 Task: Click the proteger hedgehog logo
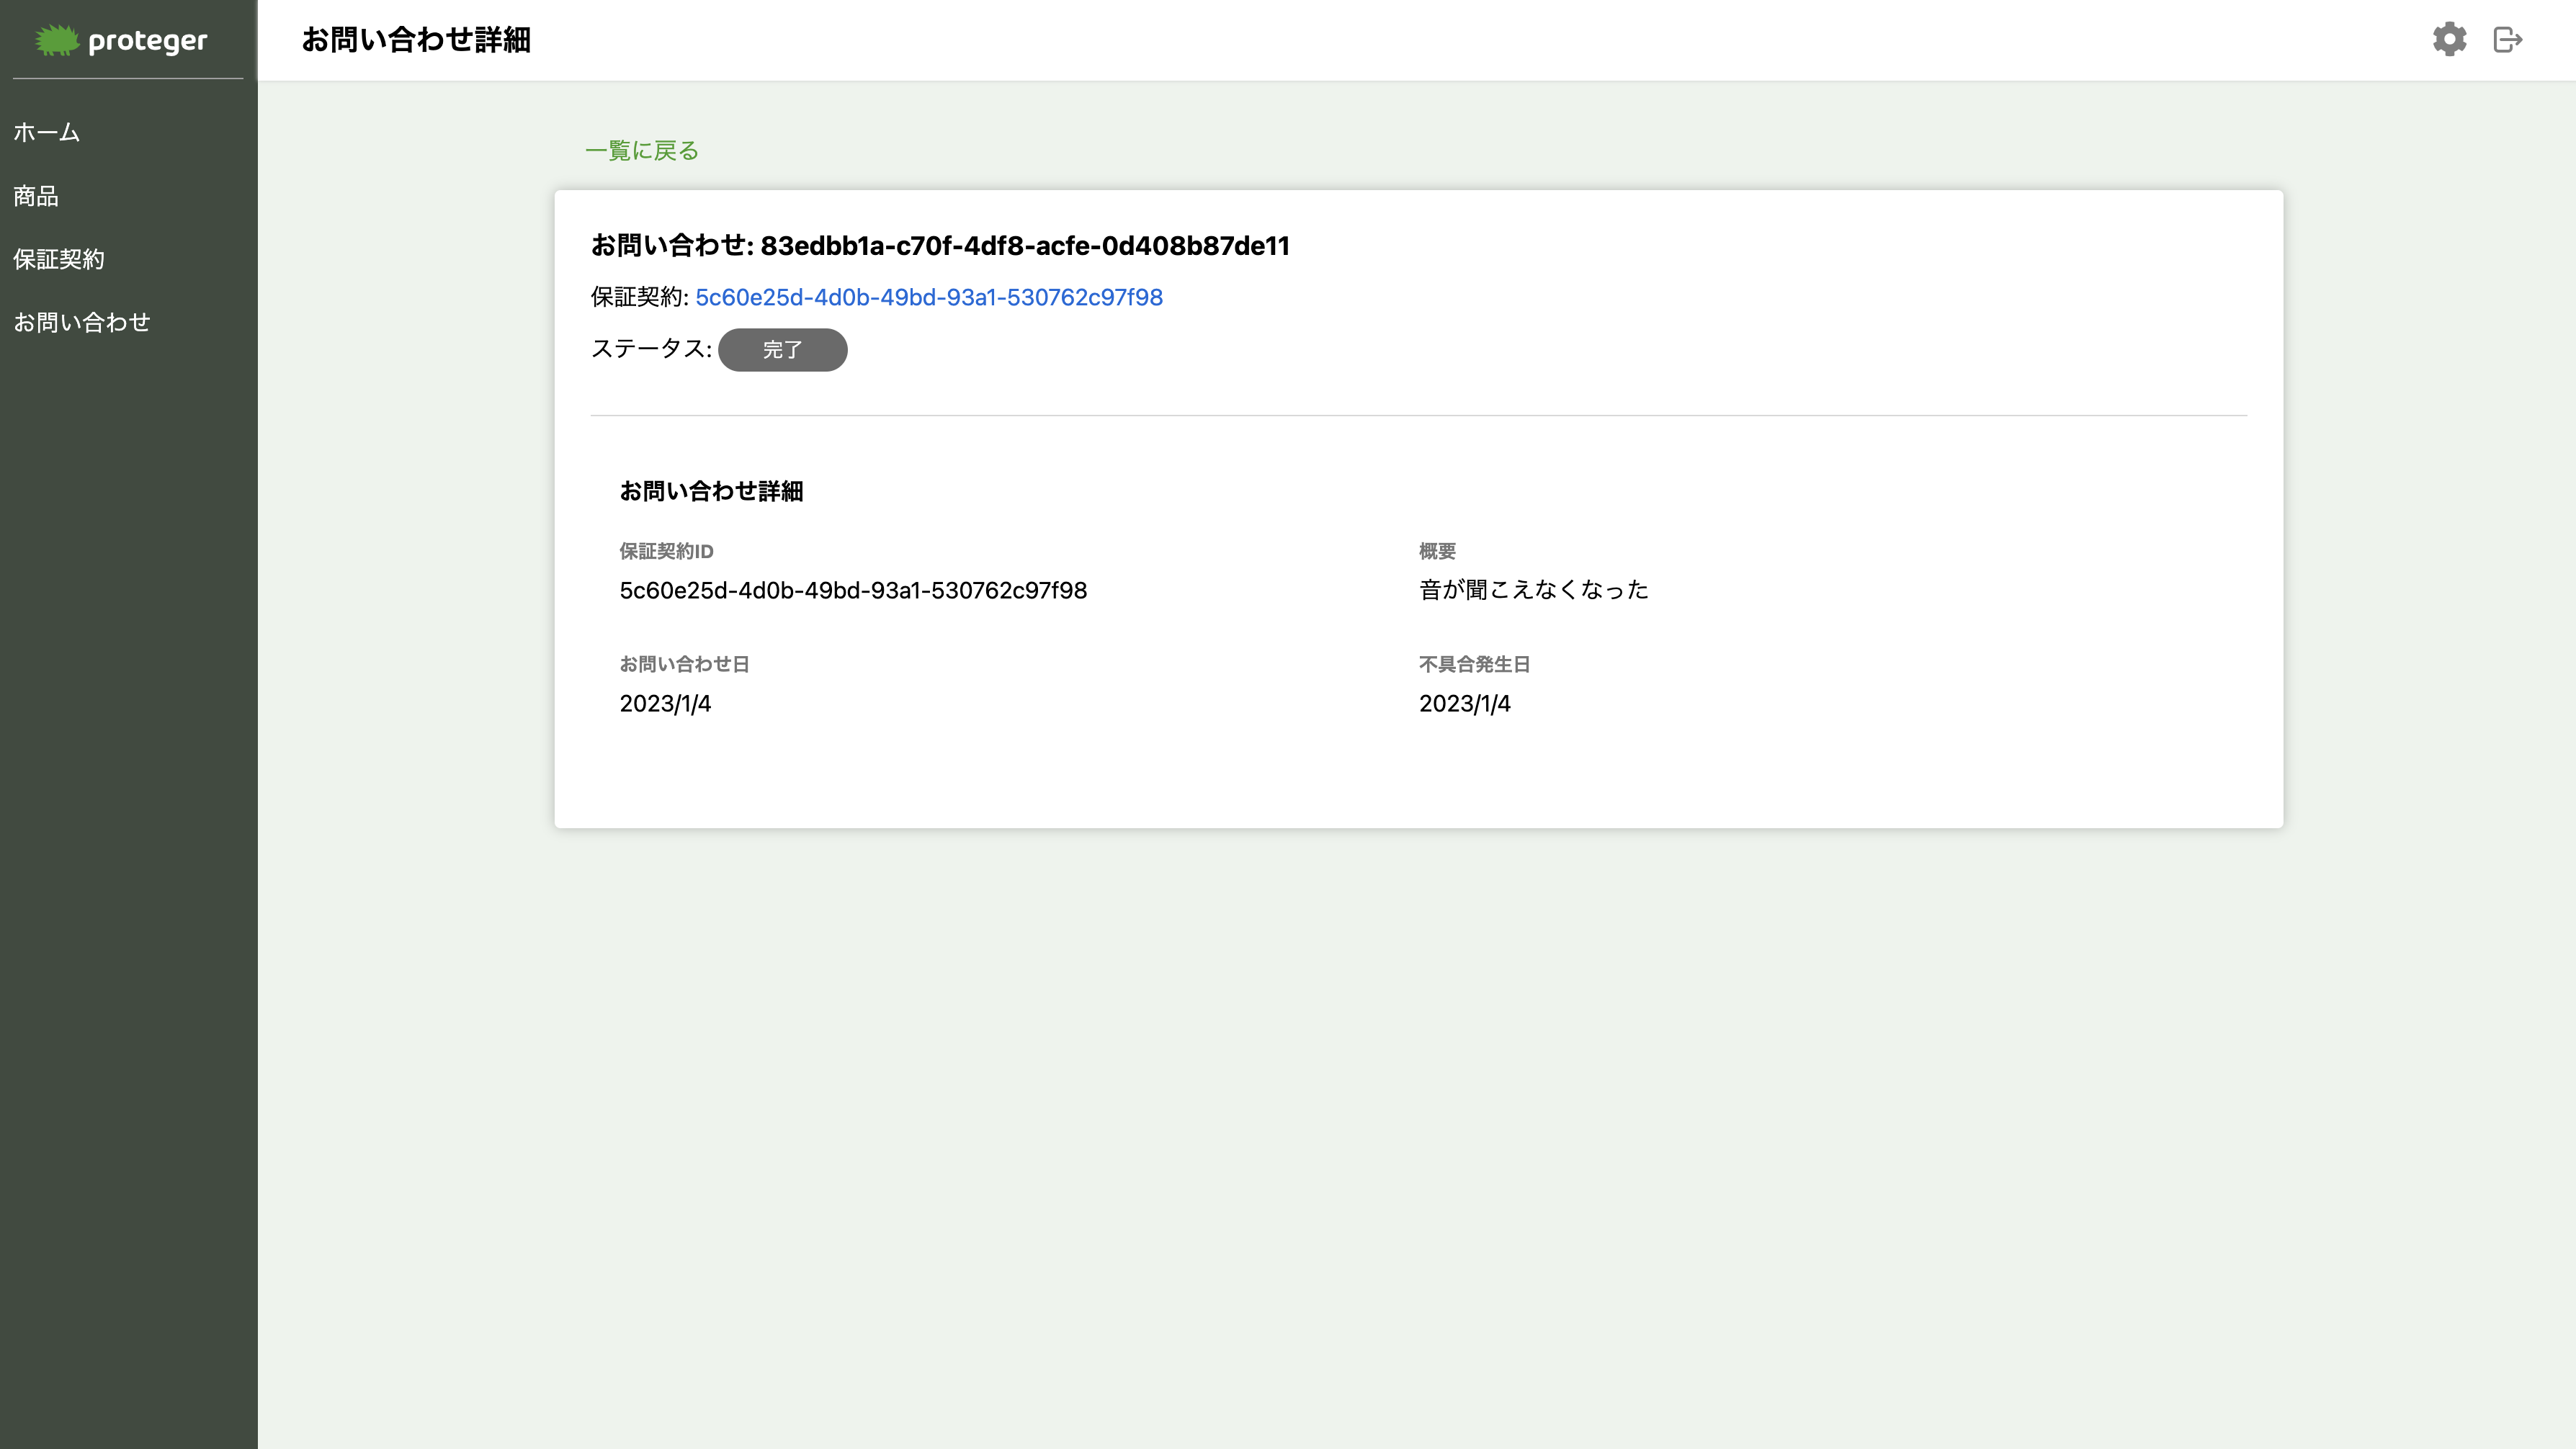coord(57,40)
